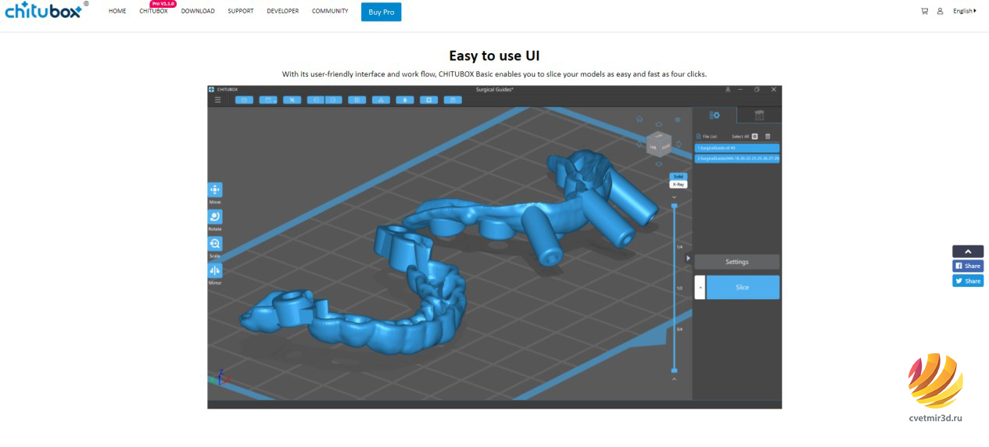
Task: Click the Front face of view cube
Action: coord(666,147)
